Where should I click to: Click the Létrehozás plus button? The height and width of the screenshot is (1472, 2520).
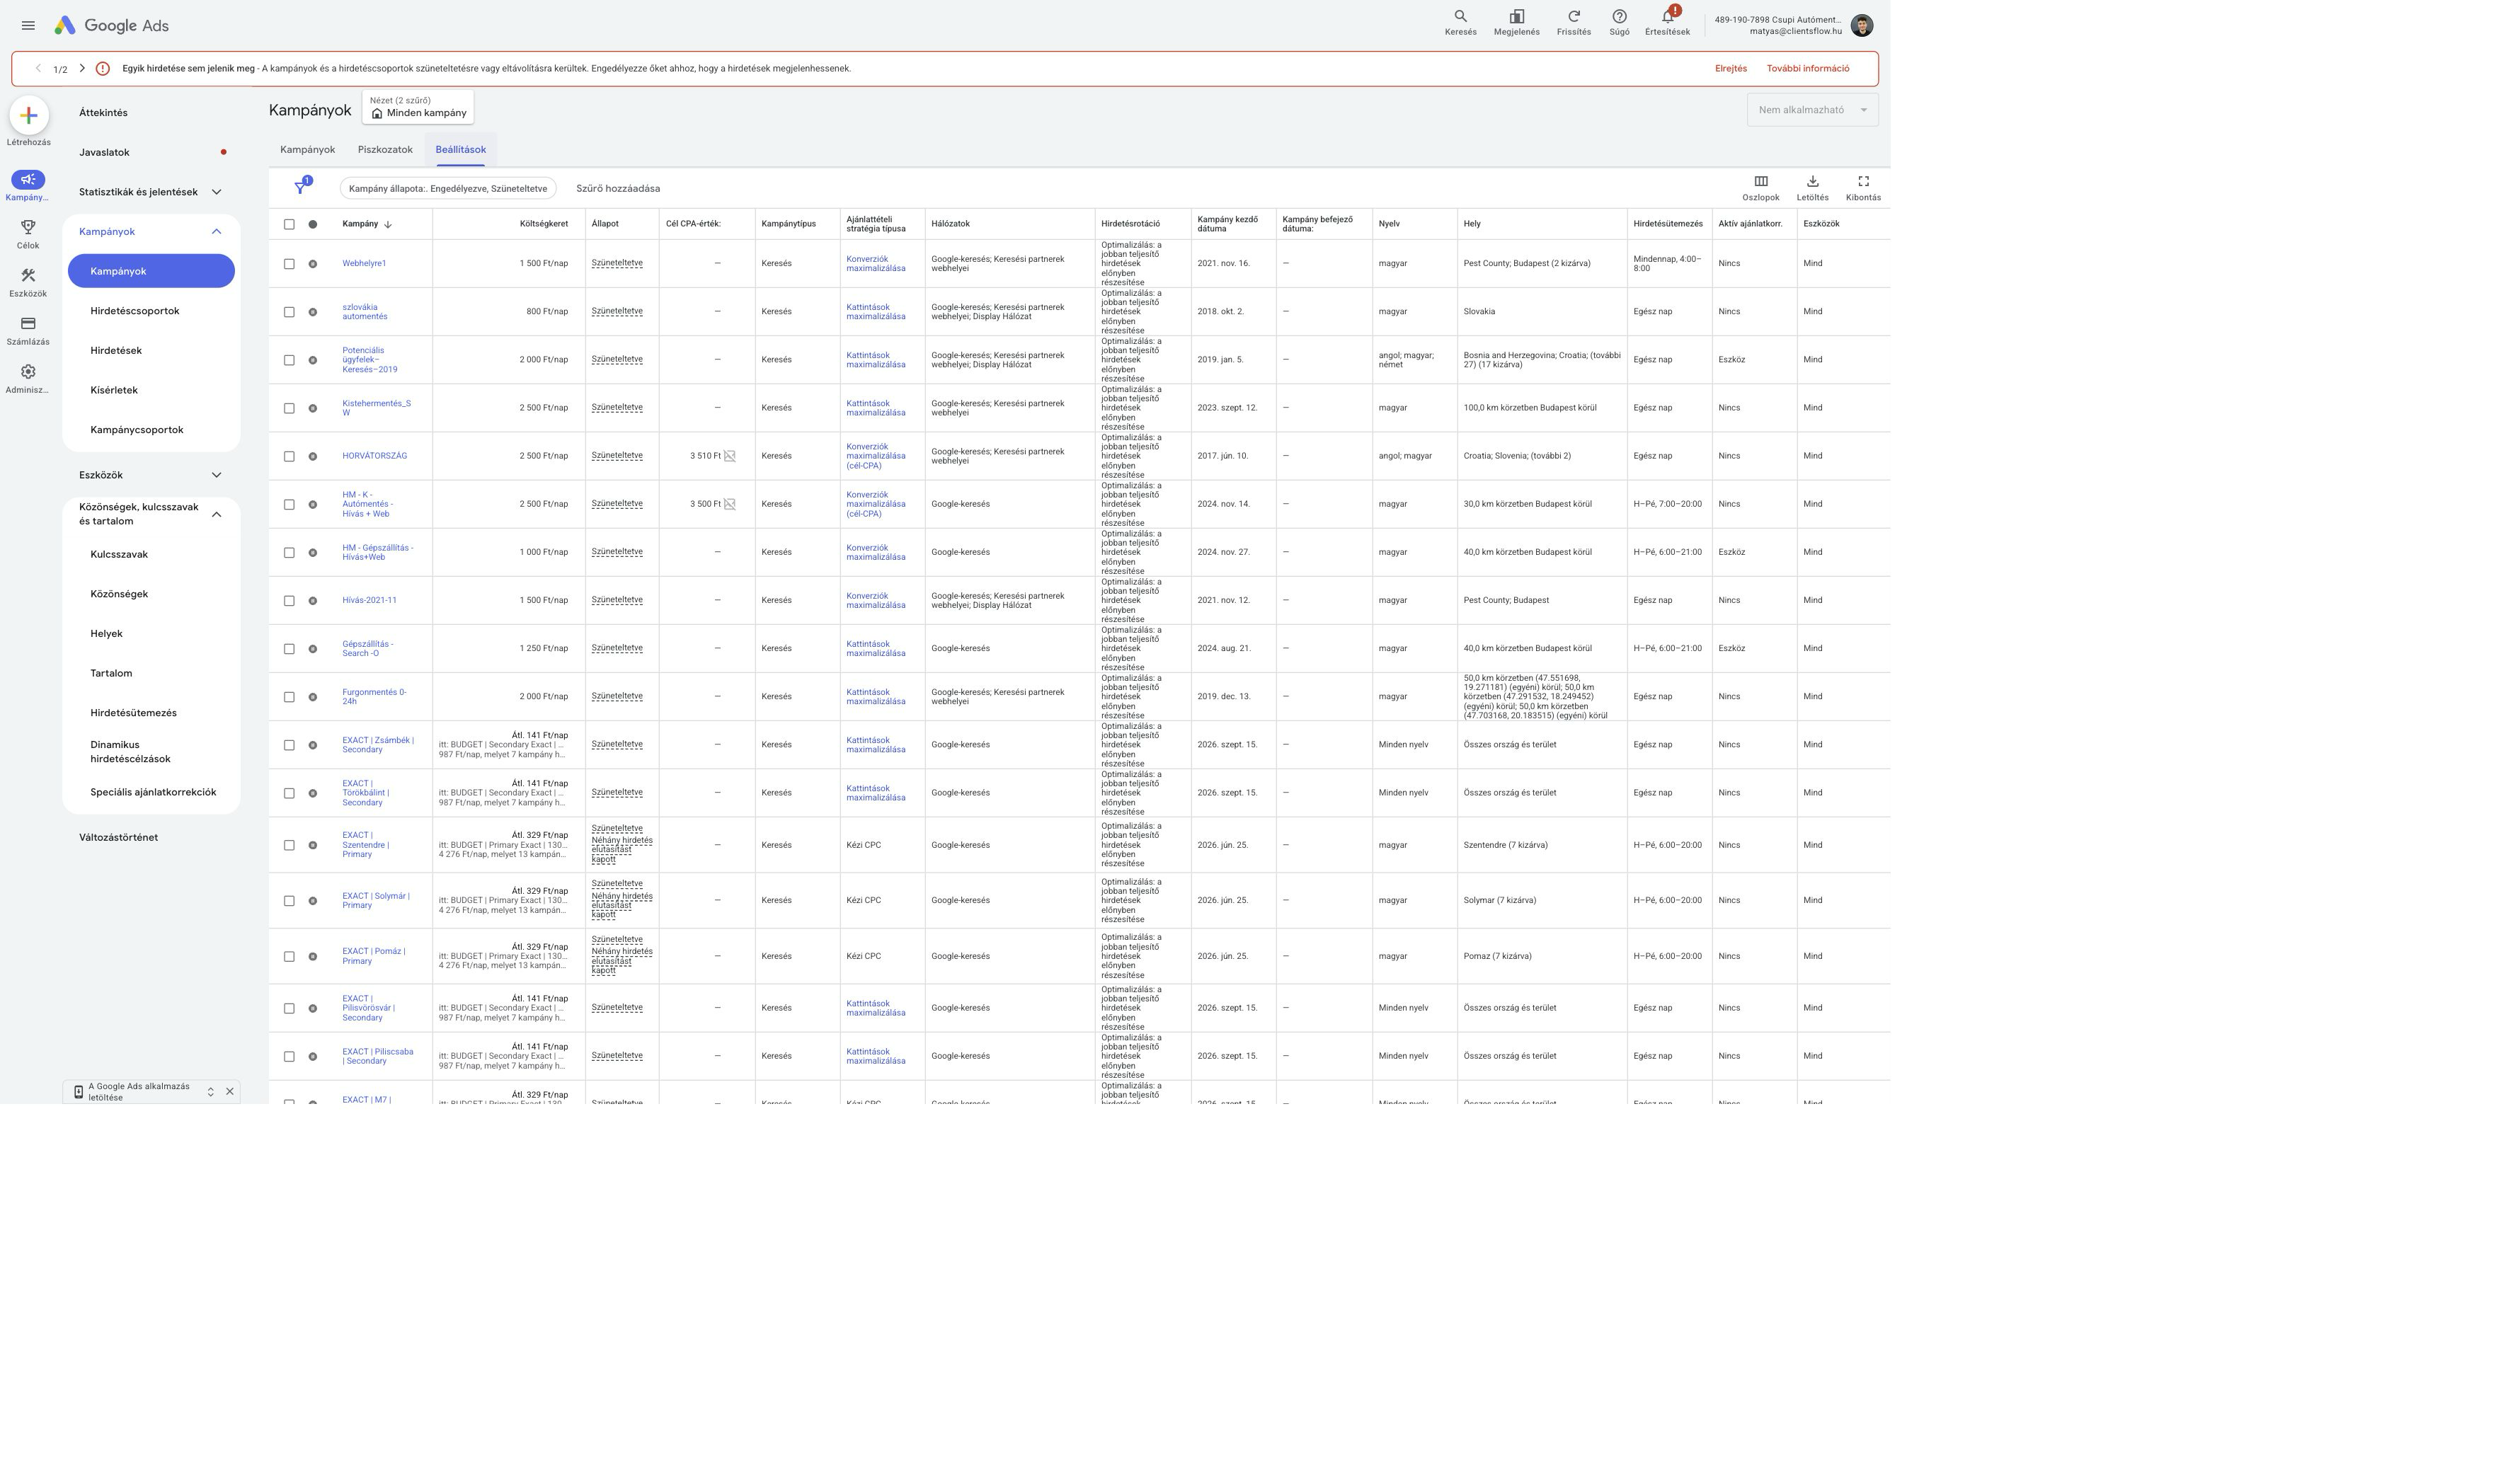coord(29,115)
